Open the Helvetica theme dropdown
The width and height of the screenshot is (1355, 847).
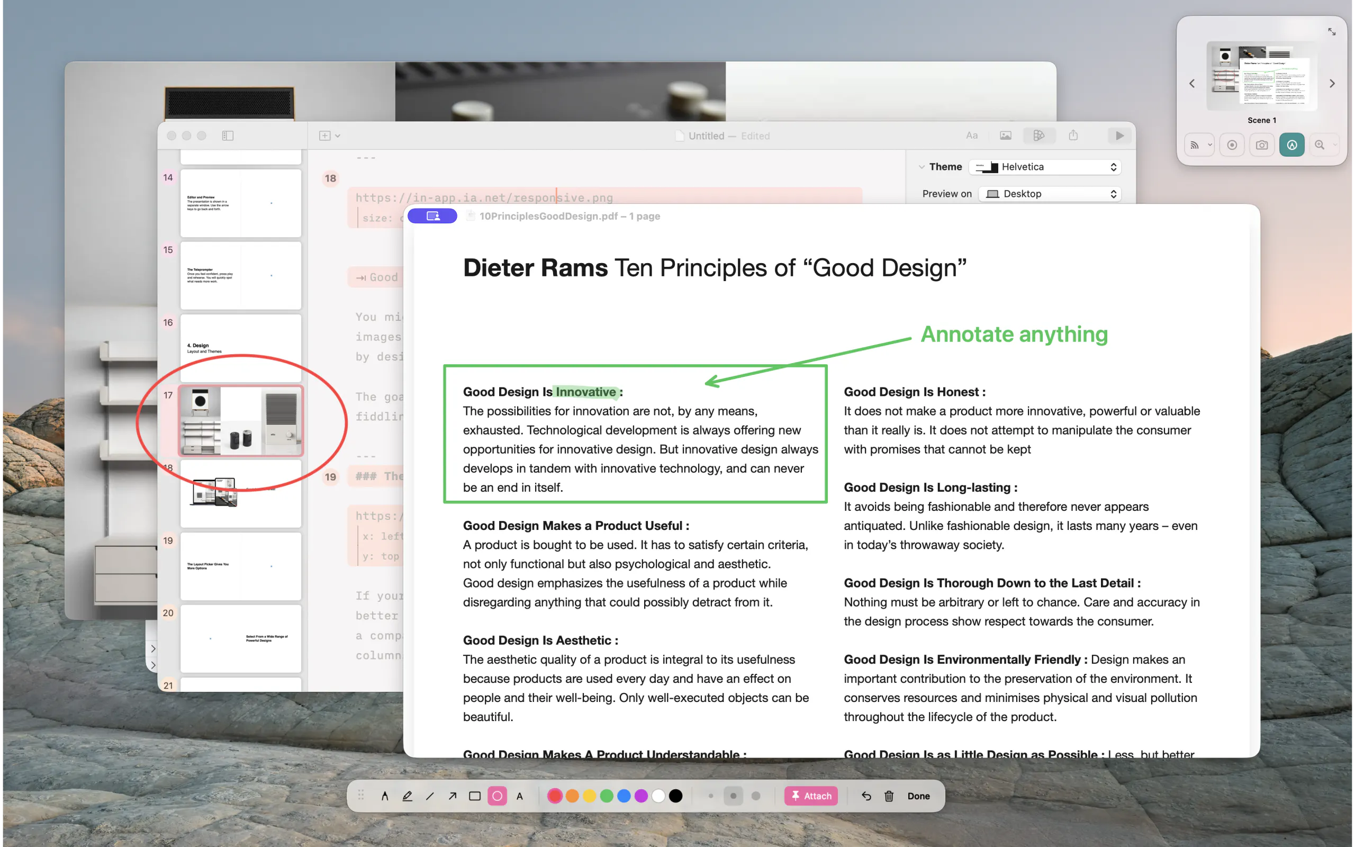click(x=1045, y=167)
